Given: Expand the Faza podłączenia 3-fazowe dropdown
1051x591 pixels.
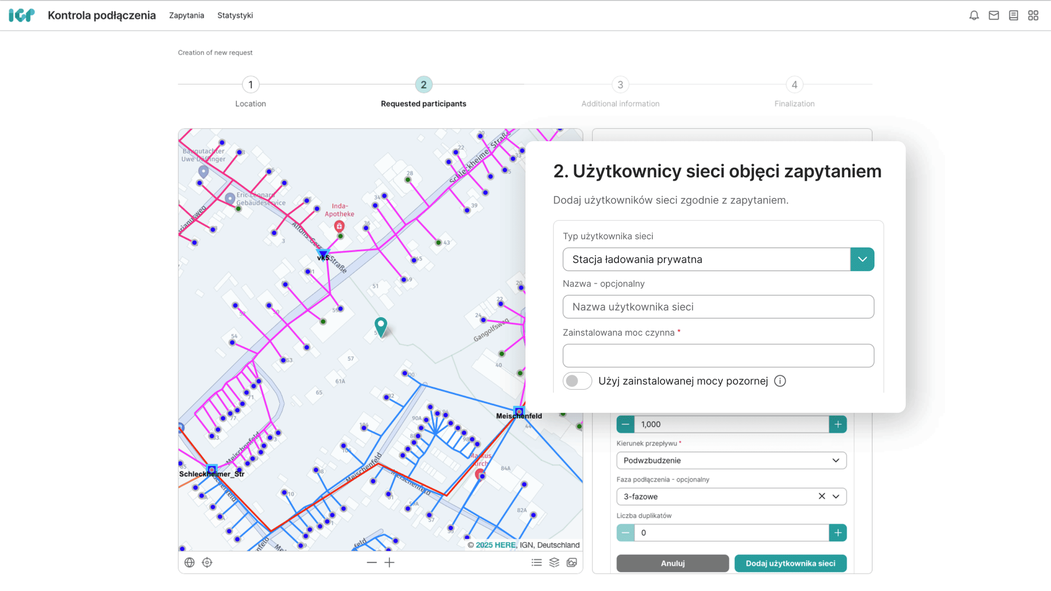Looking at the screenshot, I should tap(836, 496).
